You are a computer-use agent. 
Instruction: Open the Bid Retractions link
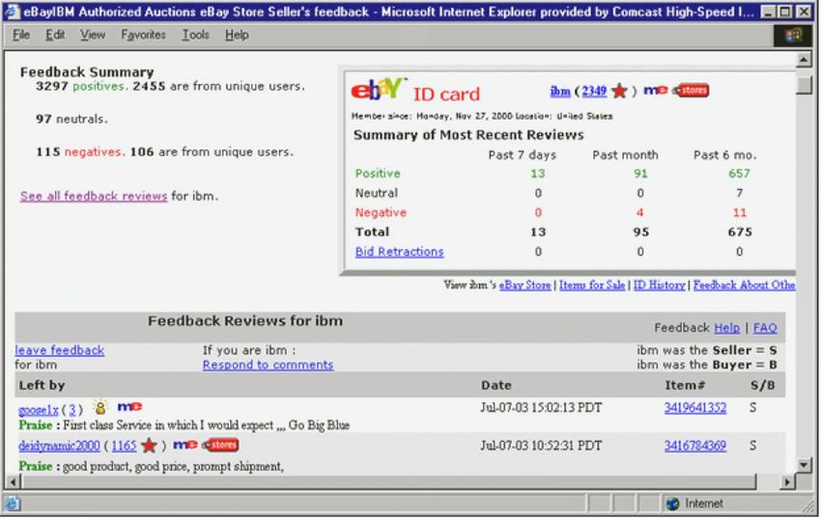click(x=400, y=252)
